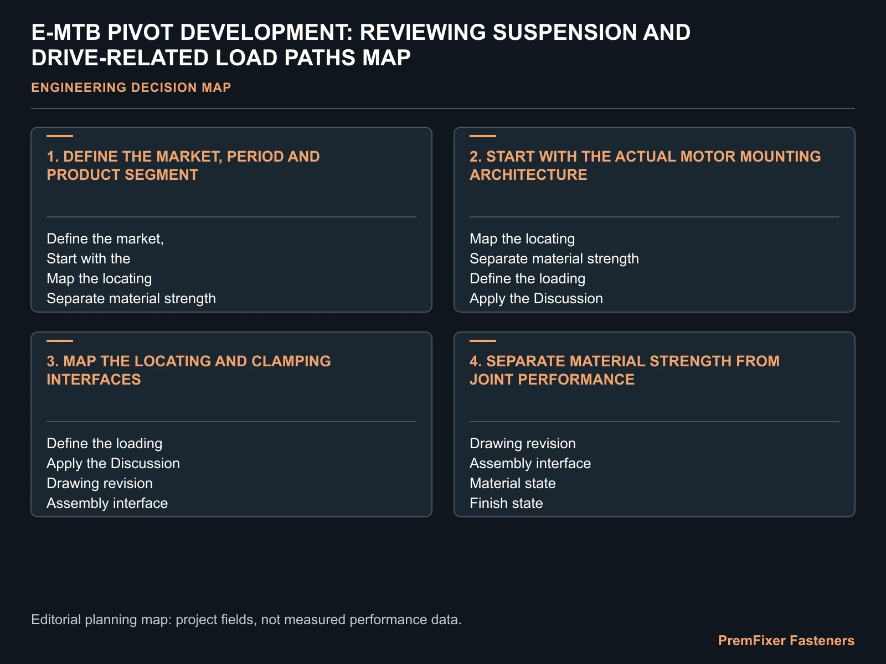Click heading '4. Separate material strength from joint performance'
This screenshot has height=664, width=886.
(x=625, y=370)
